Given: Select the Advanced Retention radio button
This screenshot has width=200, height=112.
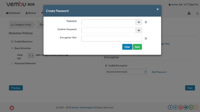Looking at the screenshot, I should [x=12, y=63].
